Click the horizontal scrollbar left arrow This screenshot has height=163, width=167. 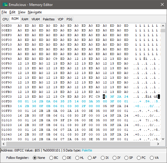pyautogui.click(x=4, y=144)
